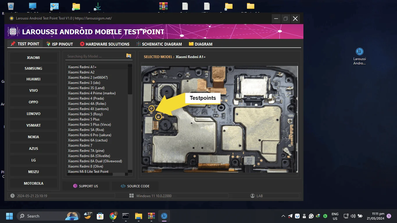Switch to the ISP PINOUT tab
This screenshot has width=397, height=223.
click(x=60, y=44)
